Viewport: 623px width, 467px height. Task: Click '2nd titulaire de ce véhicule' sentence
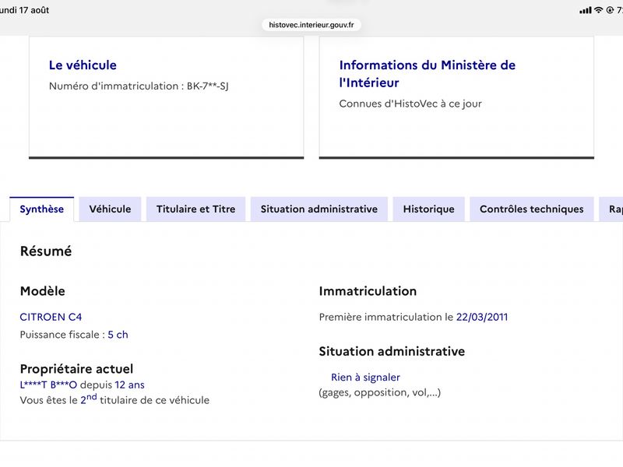114,399
